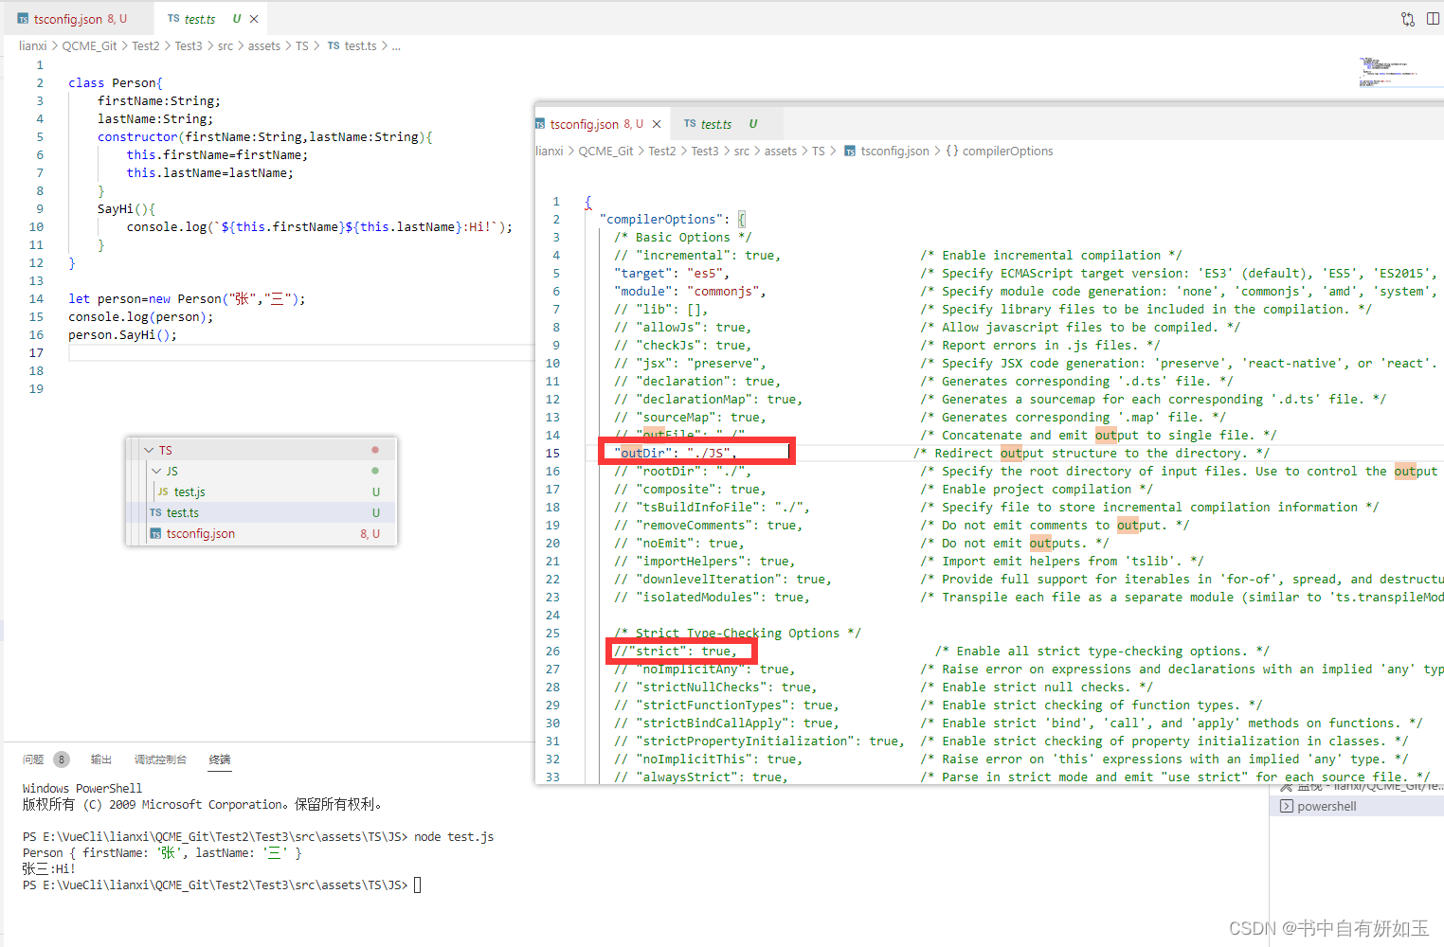The width and height of the screenshot is (1444, 947).
Task: Place the cursor on empty line 17 in test.ts
Action: click(300, 353)
